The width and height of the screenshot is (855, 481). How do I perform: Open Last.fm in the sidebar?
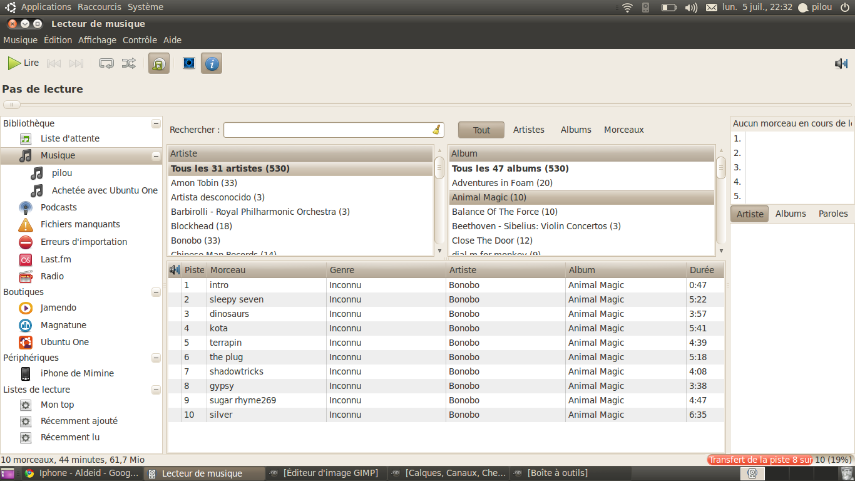coord(55,259)
